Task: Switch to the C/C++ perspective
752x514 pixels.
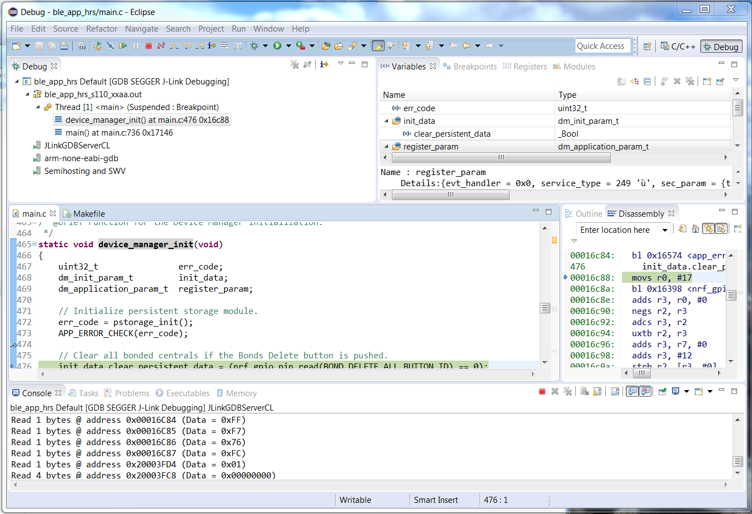Action: pos(678,47)
